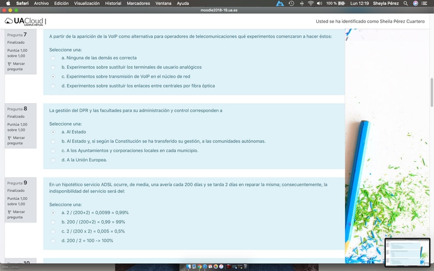Choose radio b. Al Estado y comunidades autónomas
The height and width of the screenshot is (271, 434).
click(x=53, y=141)
